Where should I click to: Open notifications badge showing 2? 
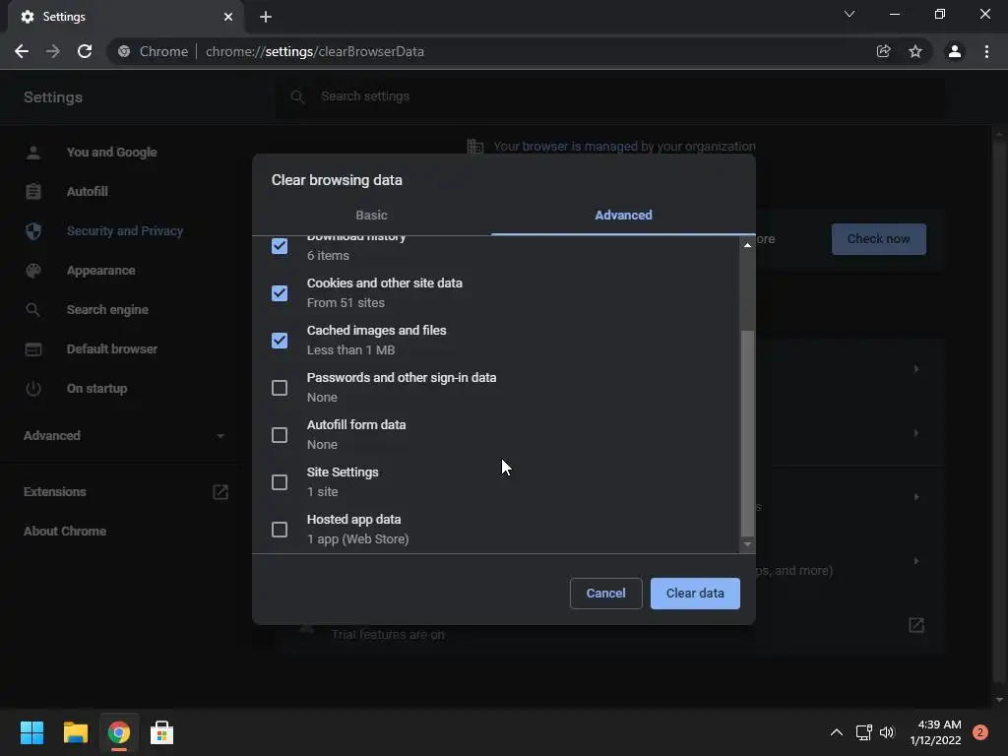tap(979, 732)
